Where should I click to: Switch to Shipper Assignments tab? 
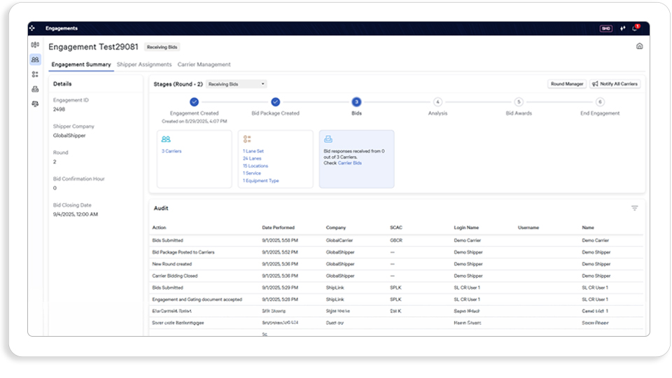(x=144, y=64)
